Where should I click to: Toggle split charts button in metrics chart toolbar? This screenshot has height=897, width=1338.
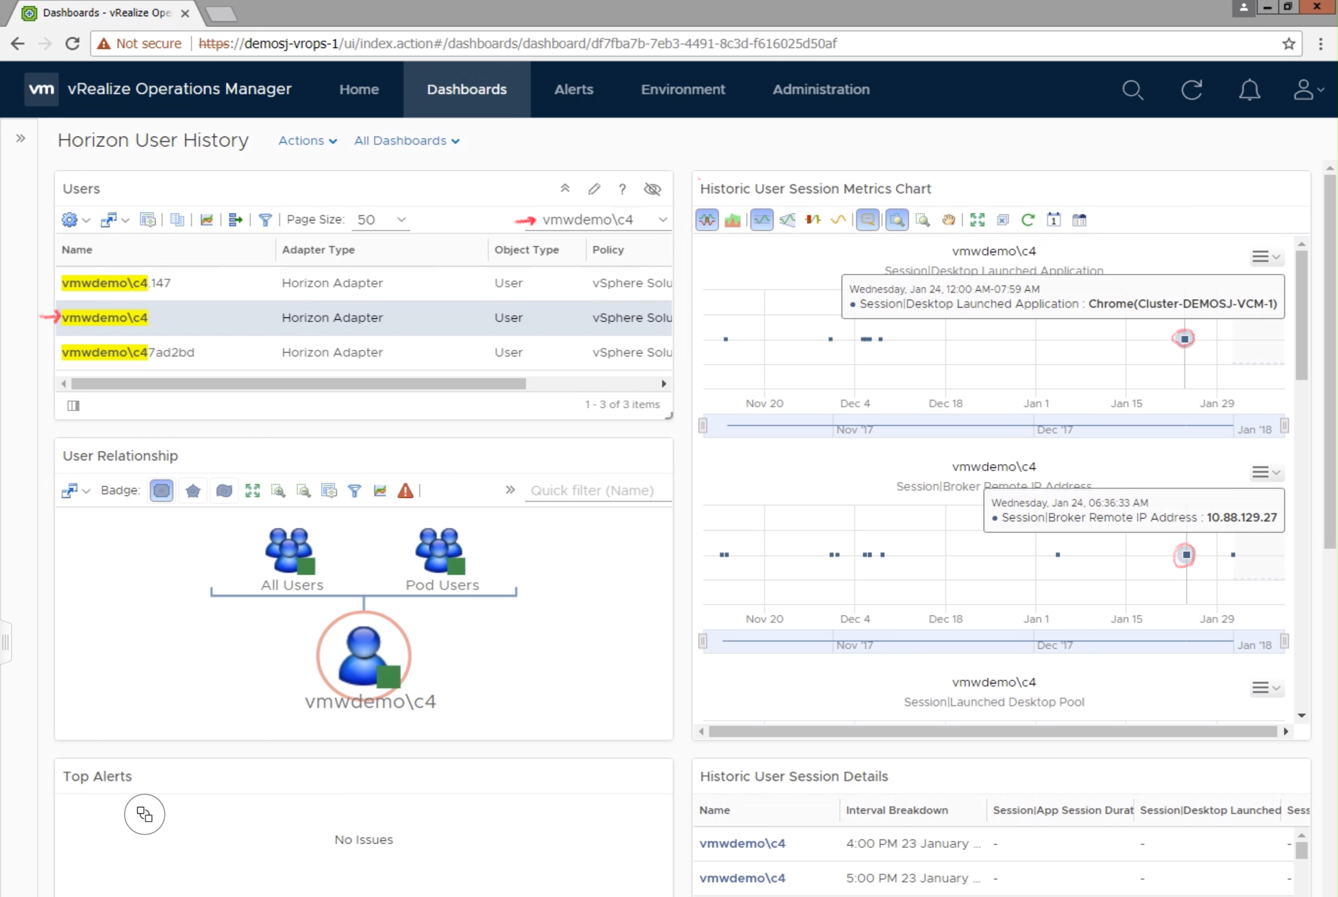pyautogui.click(x=708, y=220)
